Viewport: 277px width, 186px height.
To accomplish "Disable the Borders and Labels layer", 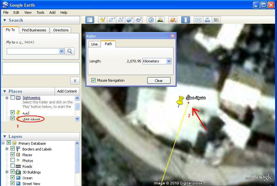I will click(12, 149).
